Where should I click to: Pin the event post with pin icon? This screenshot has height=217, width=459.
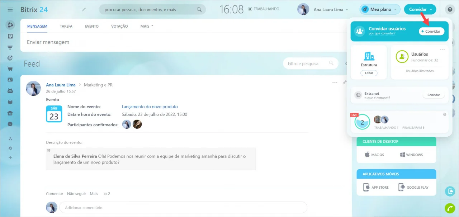pyautogui.click(x=345, y=82)
